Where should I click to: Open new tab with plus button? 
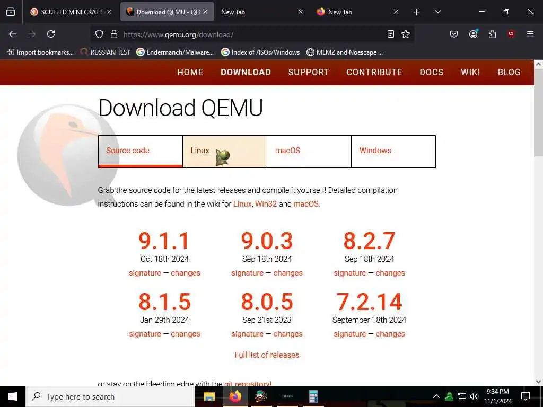(417, 12)
